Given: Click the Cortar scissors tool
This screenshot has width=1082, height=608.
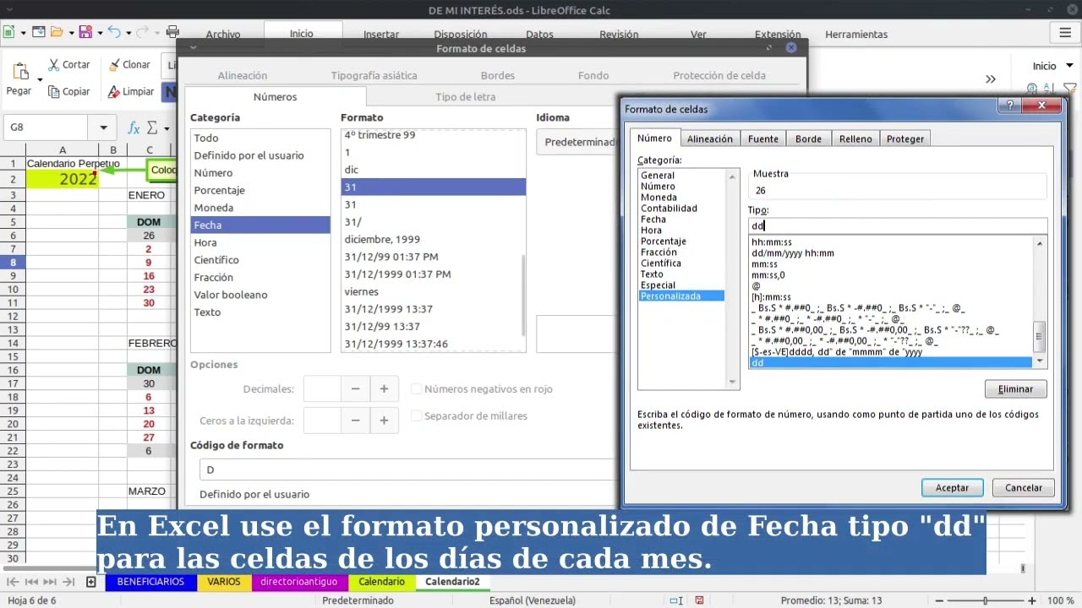Looking at the screenshot, I should 68,64.
